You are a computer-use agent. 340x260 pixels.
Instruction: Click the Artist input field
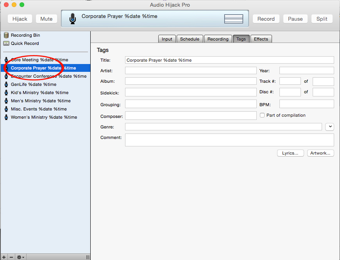(x=191, y=70)
